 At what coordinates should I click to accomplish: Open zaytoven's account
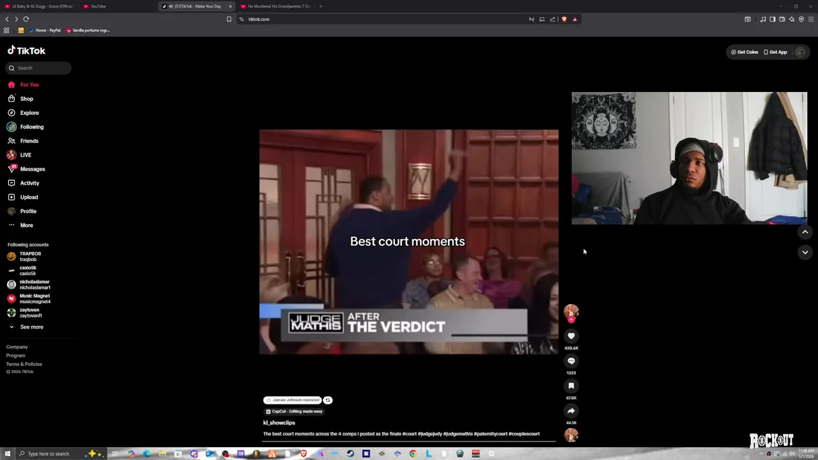(x=25, y=312)
